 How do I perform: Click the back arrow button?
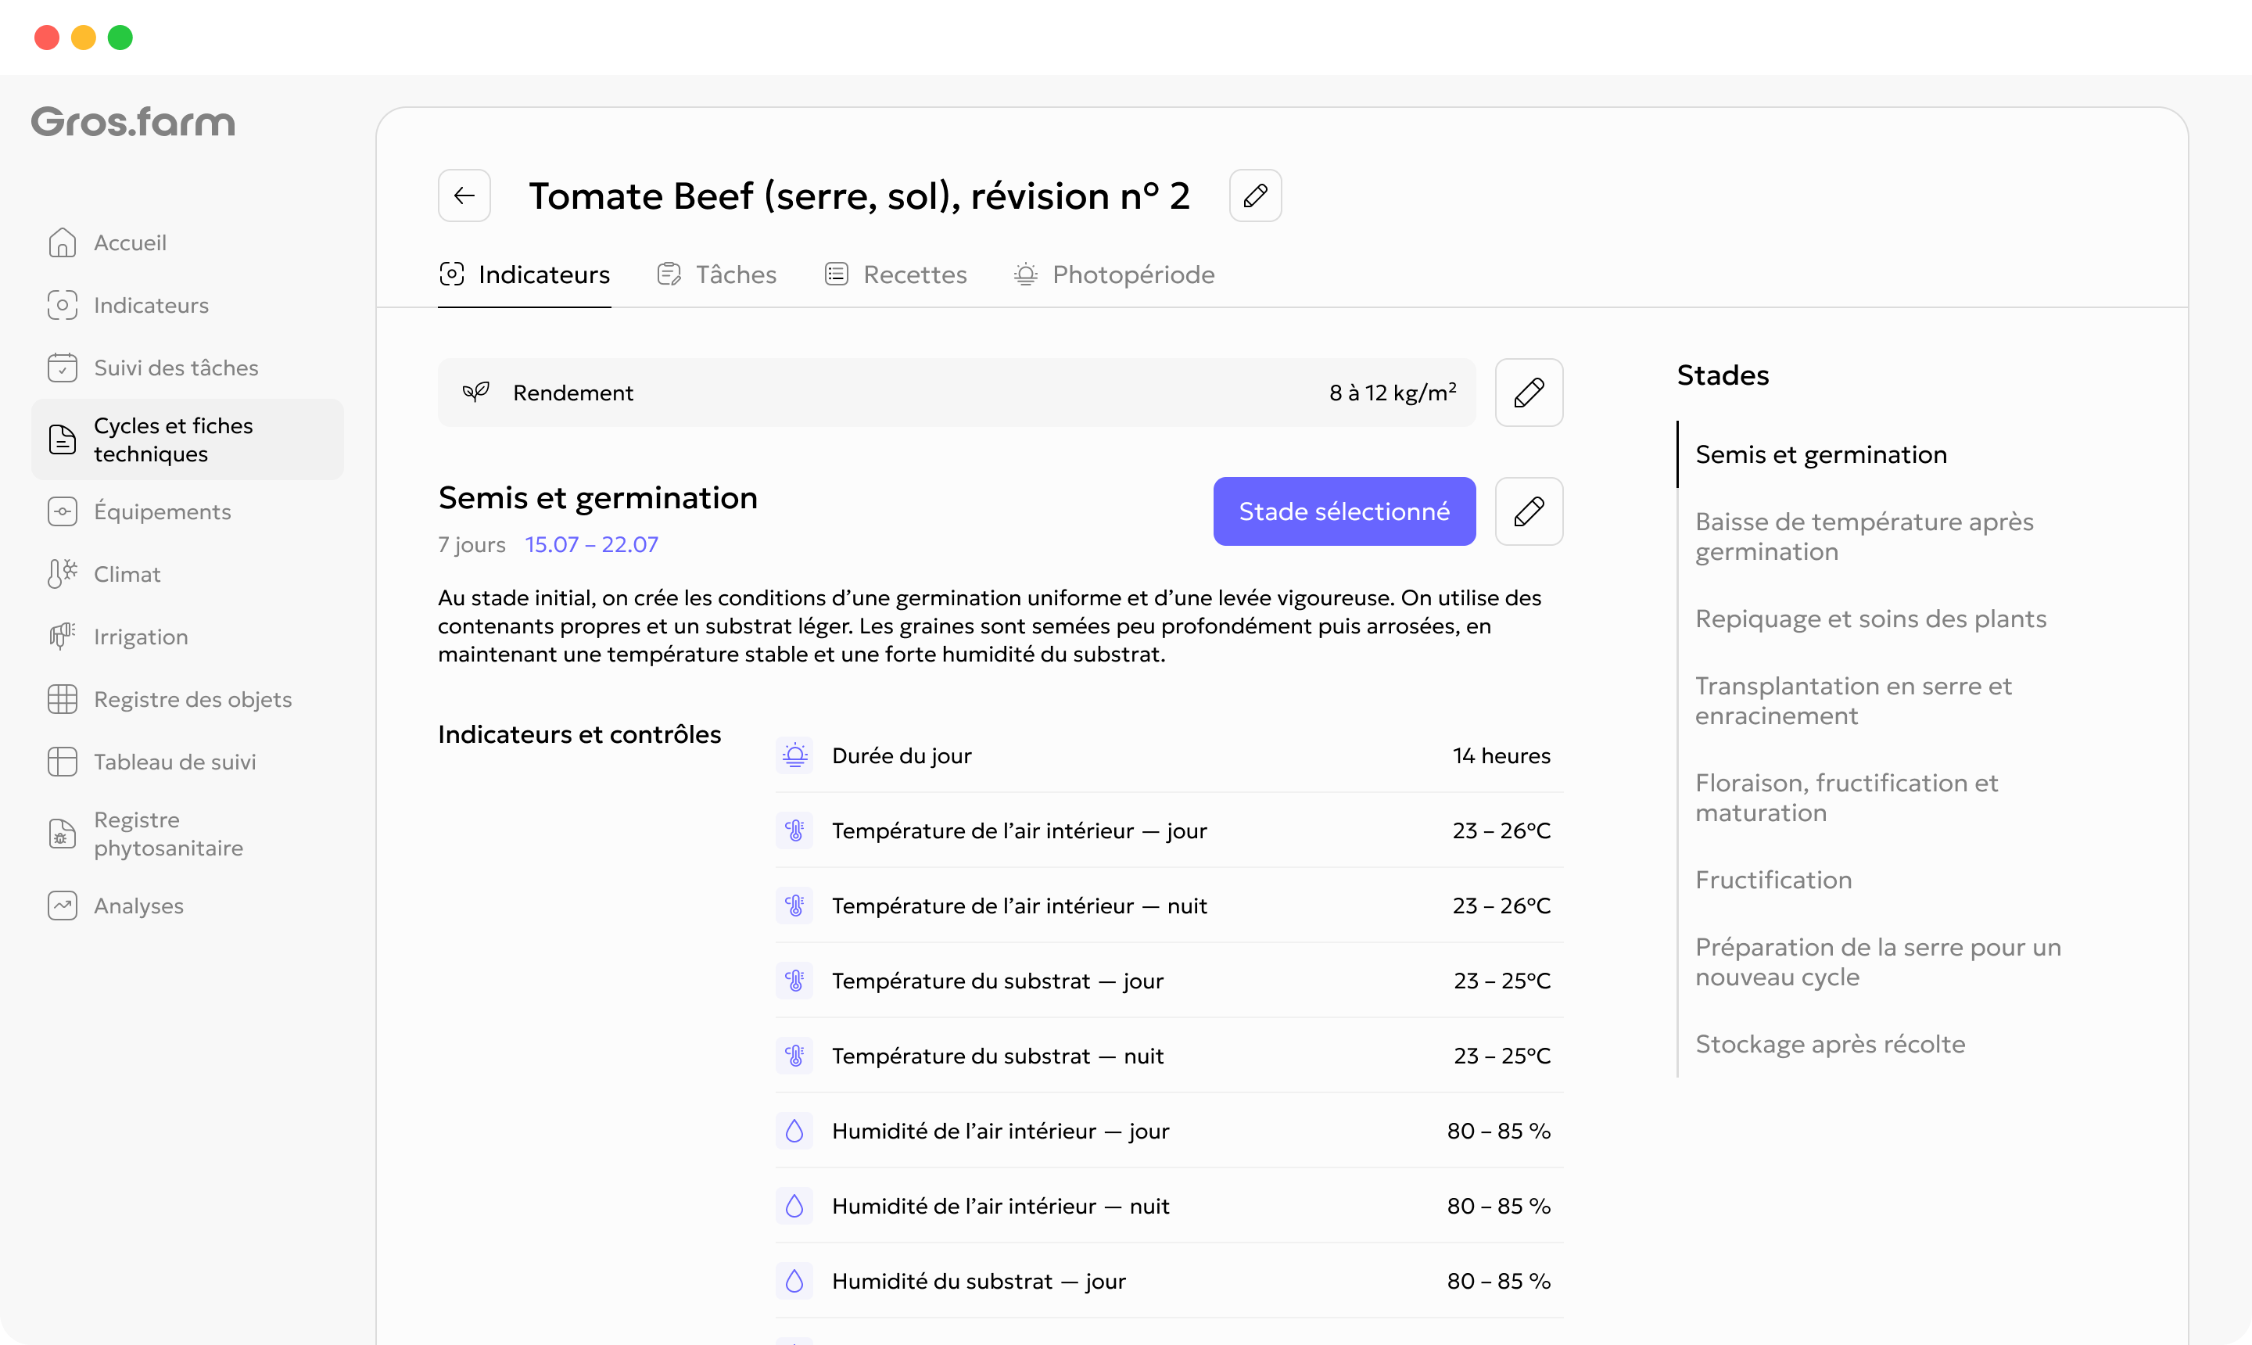(x=464, y=195)
